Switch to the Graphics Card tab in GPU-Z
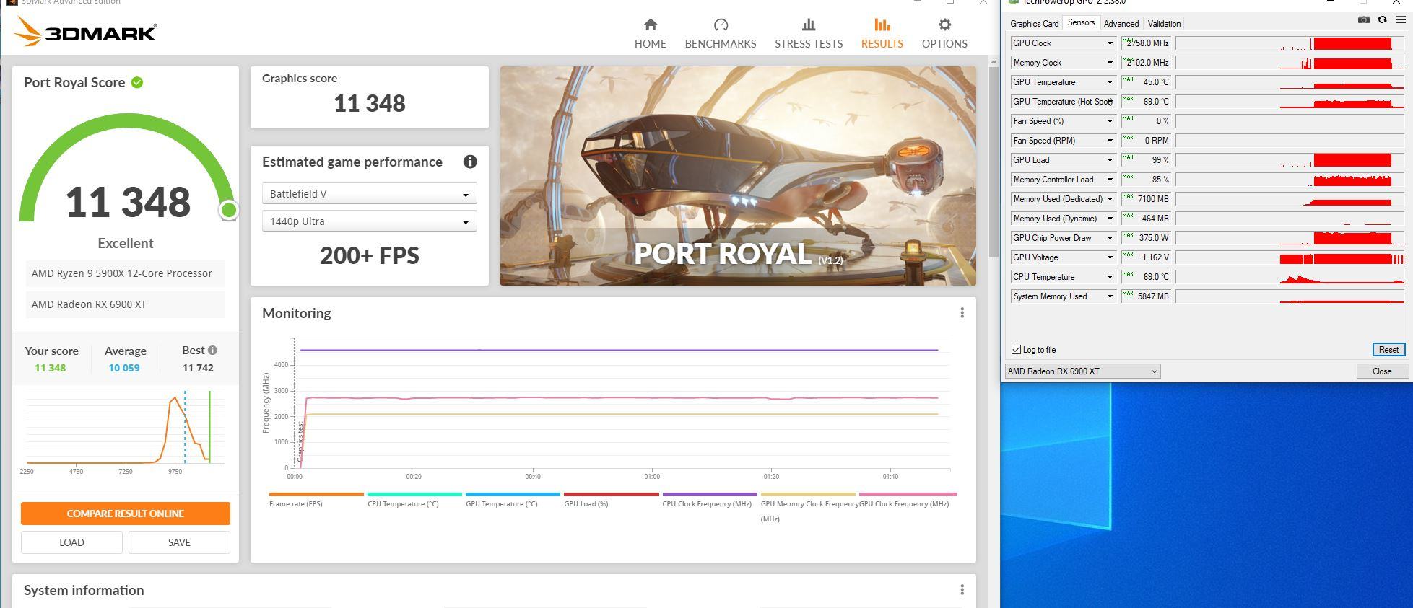 tap(1034, 24)
